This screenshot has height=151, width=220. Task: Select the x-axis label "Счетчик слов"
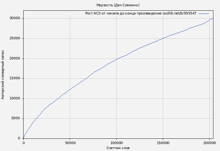pyautogui.click(x=118, y=148)
